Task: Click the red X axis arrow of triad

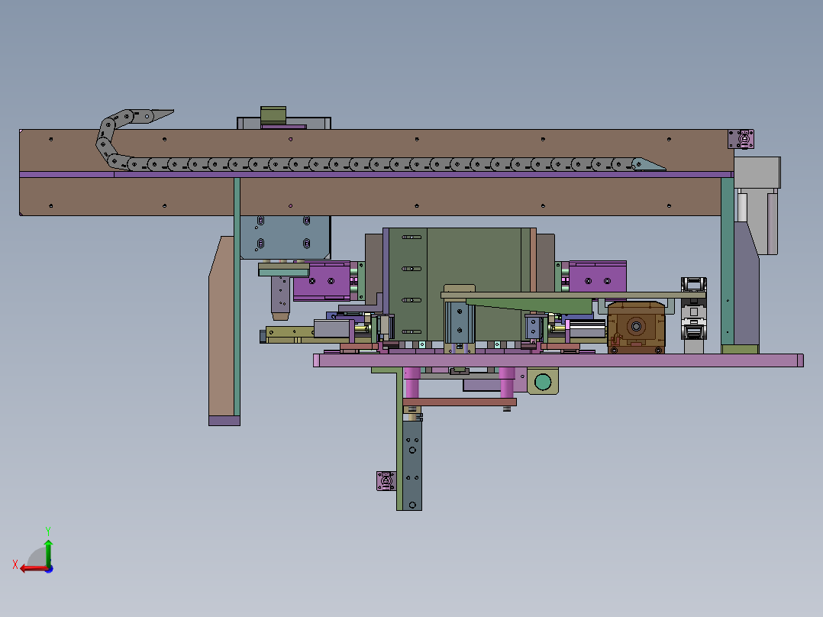Action: click(x=33, y=569)
